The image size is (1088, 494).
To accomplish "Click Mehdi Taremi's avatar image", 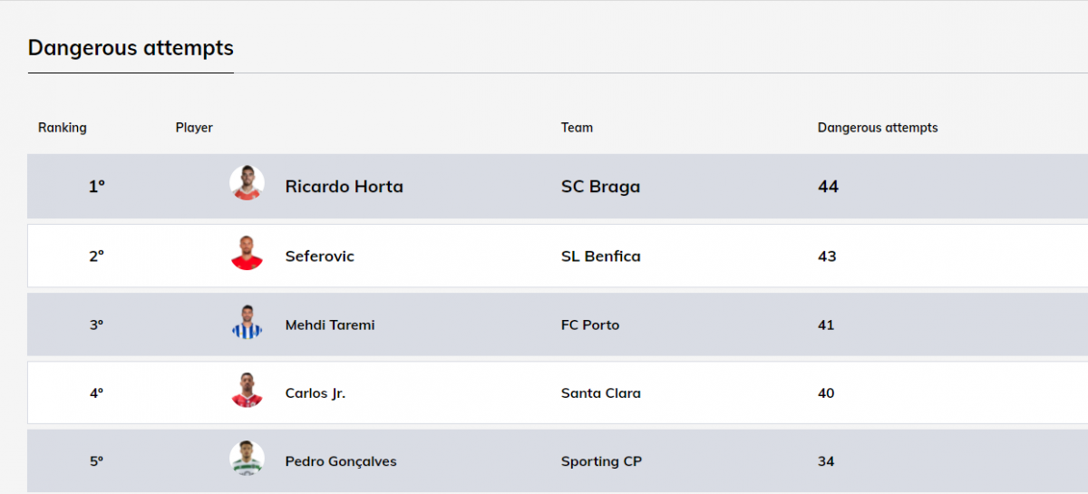I will click(247, 322).
